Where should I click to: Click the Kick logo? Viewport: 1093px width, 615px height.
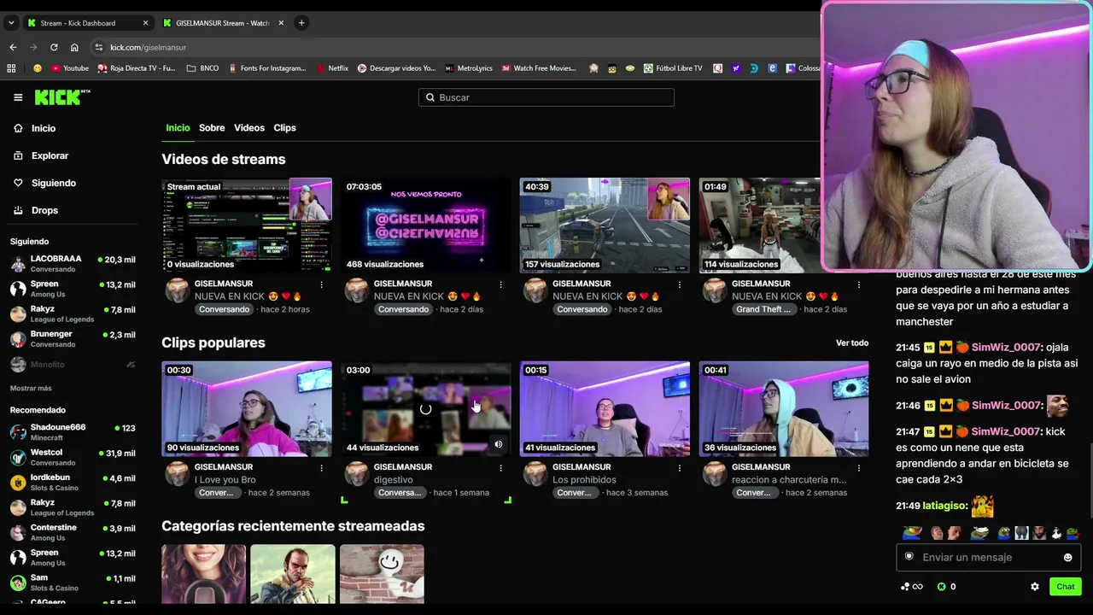point(62,97)
